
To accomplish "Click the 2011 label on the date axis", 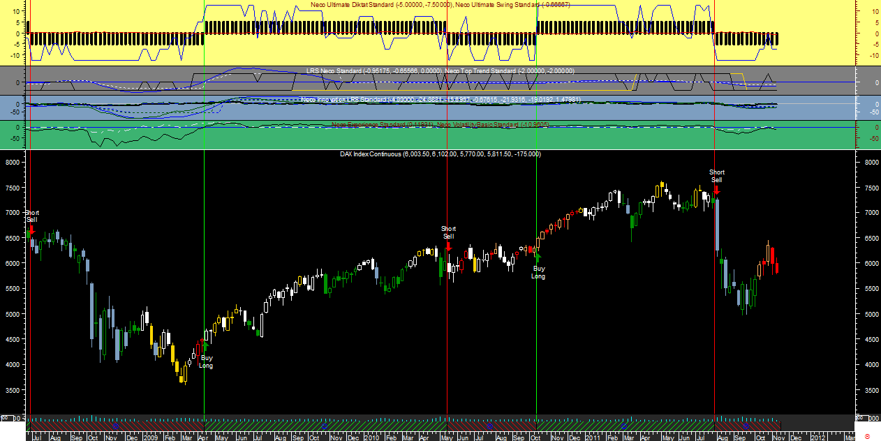I will [x=593, y=437].
